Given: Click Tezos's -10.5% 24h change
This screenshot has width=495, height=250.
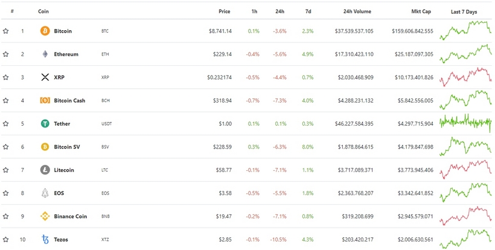Looking at the screenshot, I should 278,239.
